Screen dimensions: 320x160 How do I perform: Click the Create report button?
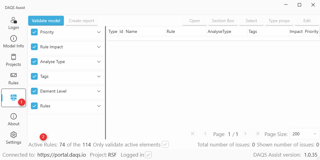(x=82, y=21)
